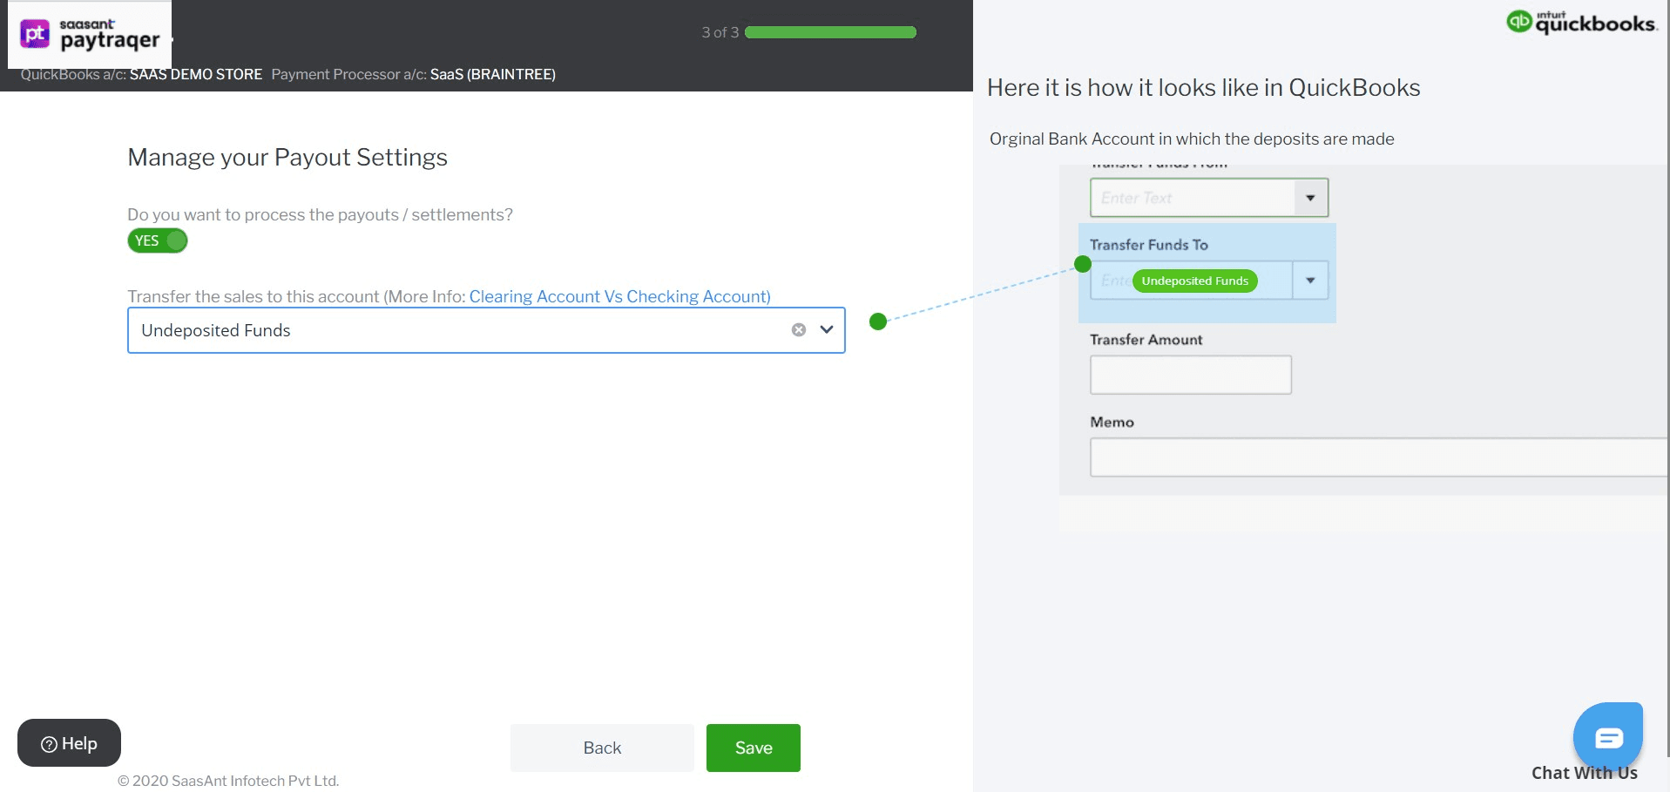Toggle the process payouts YES switch
This screenshot has width=1670, height=792.
158,240
